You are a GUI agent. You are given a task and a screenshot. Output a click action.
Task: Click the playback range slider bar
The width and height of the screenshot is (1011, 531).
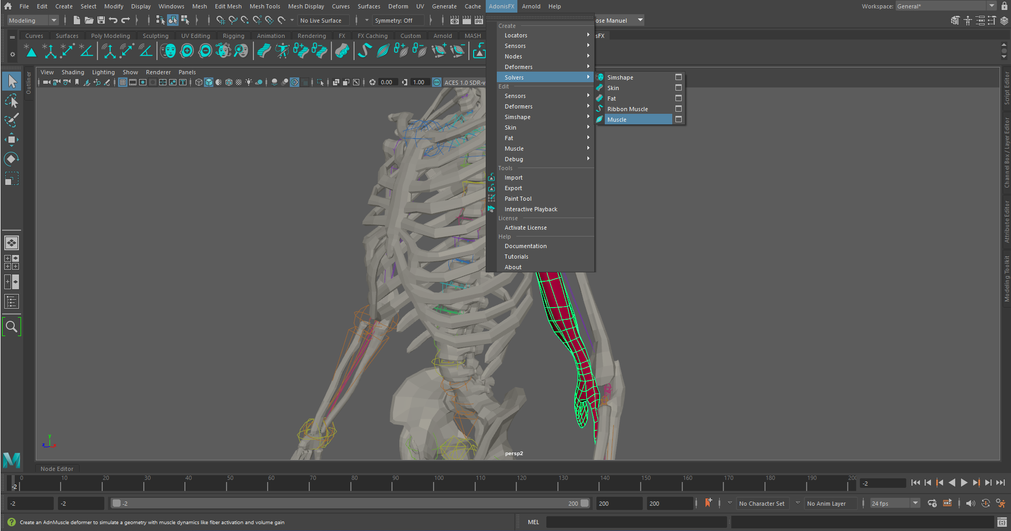[350, 504]
